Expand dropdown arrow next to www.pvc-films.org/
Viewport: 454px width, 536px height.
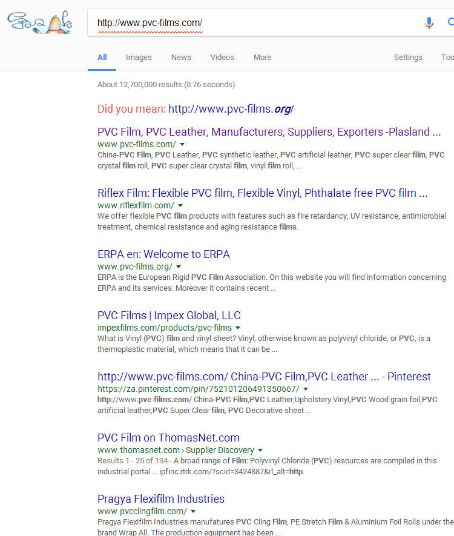coord(179,266)
